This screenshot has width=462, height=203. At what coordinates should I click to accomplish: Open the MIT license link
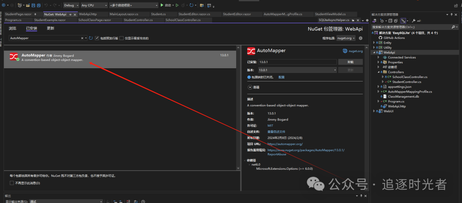270,126
